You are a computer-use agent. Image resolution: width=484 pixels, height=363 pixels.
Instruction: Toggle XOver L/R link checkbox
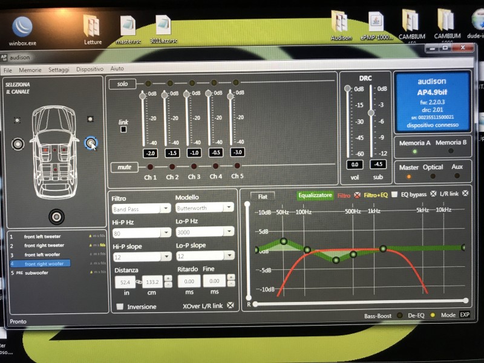(x=231, y=306)
